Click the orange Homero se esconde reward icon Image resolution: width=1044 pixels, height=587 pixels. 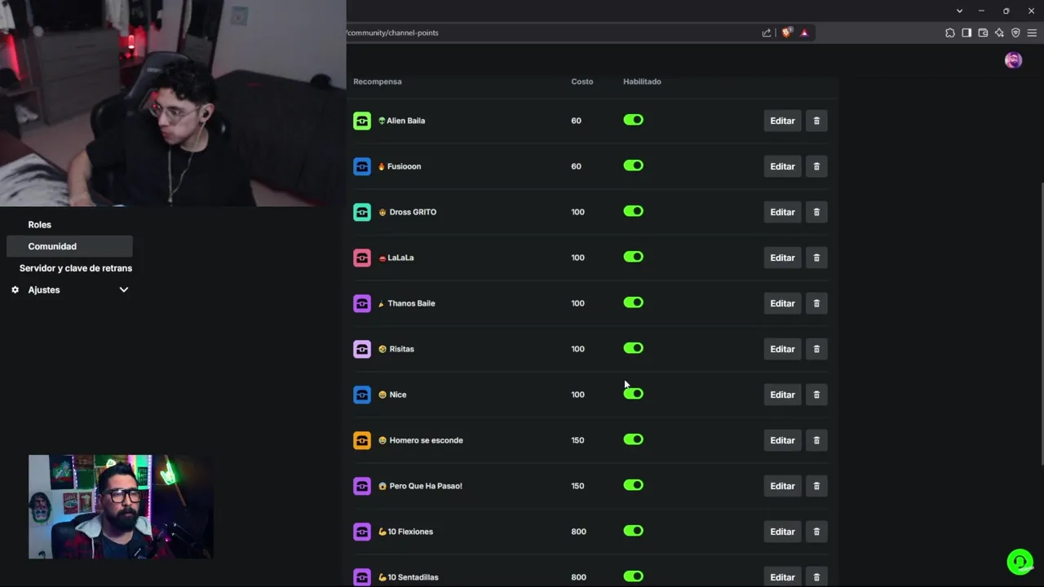(362, 440)
